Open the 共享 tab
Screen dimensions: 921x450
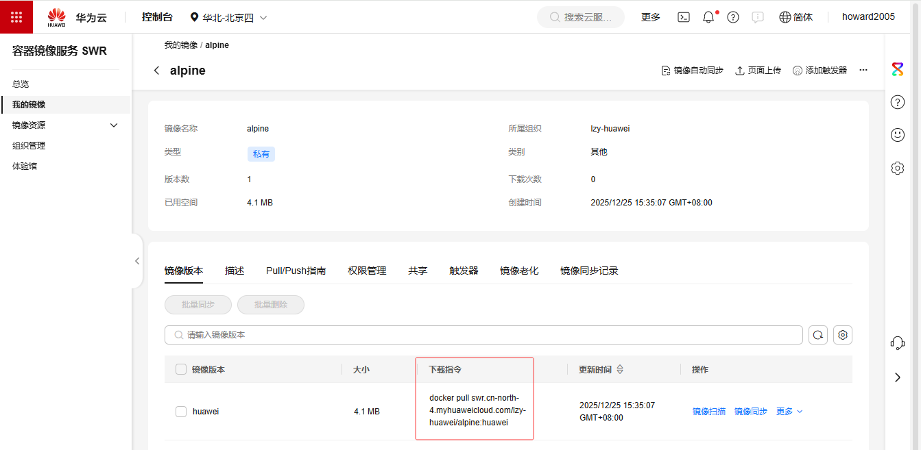click(418, 271)
